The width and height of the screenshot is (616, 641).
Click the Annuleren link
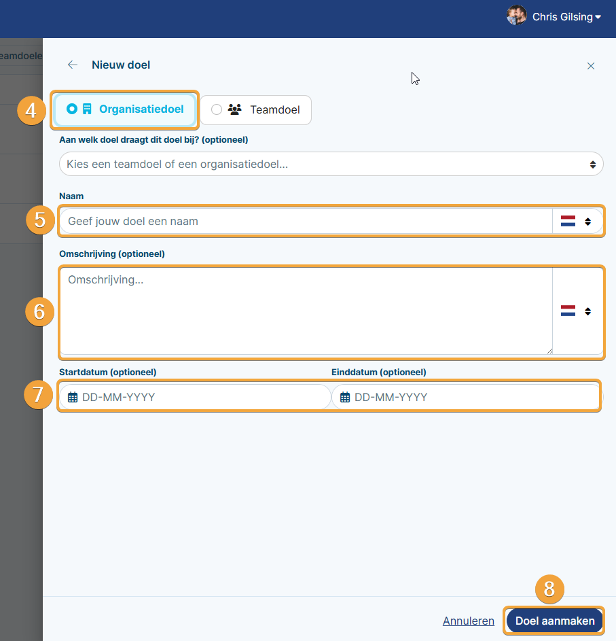[469, 621]
